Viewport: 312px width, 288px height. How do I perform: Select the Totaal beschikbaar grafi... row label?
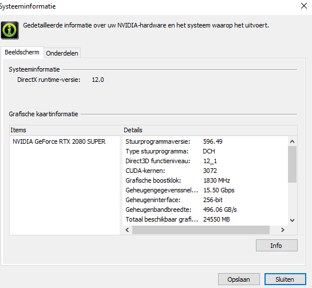click(162, 219)
